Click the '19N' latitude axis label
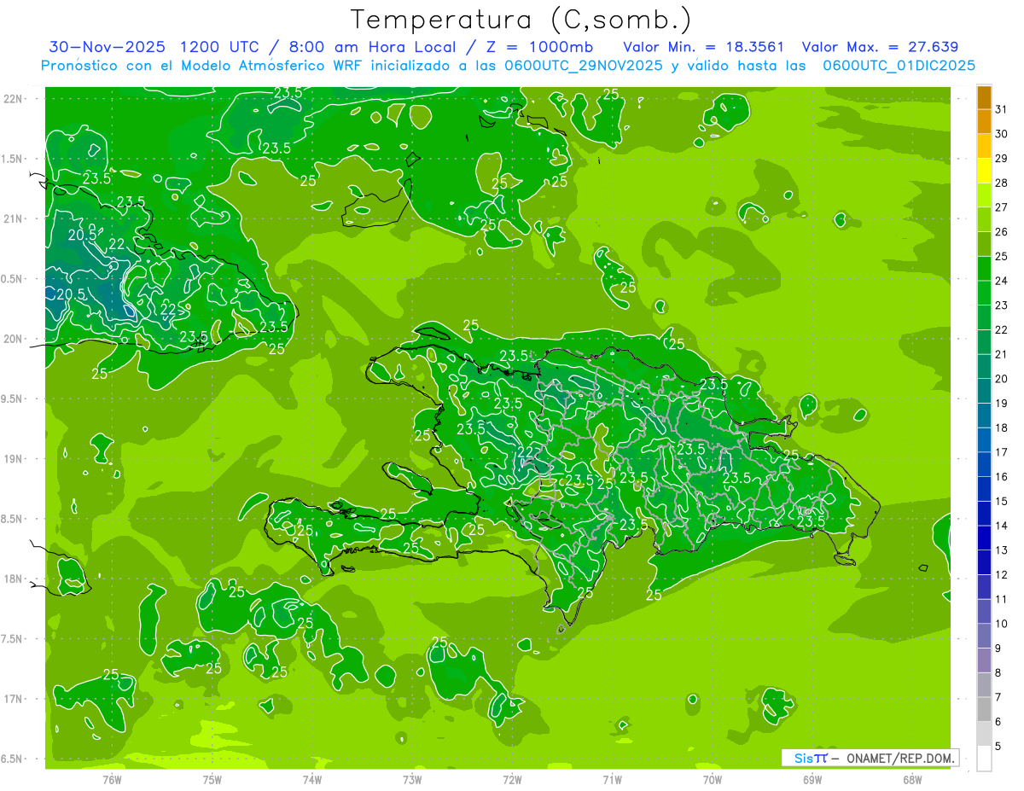The image size is (1024, 791). 13,459
